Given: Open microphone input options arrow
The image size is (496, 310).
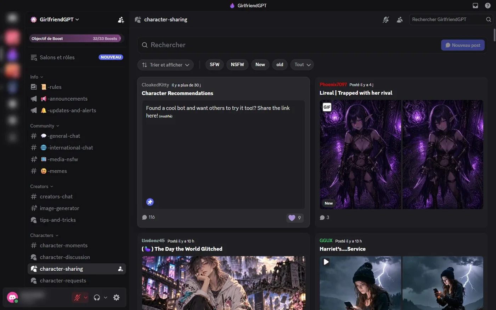Looking at the screenshot, I should (86, 298).
